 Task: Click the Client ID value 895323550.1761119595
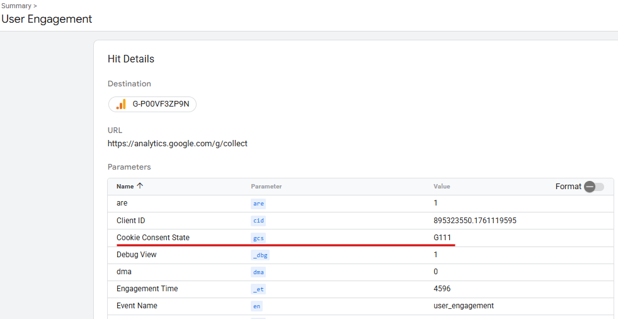(471, 221)
